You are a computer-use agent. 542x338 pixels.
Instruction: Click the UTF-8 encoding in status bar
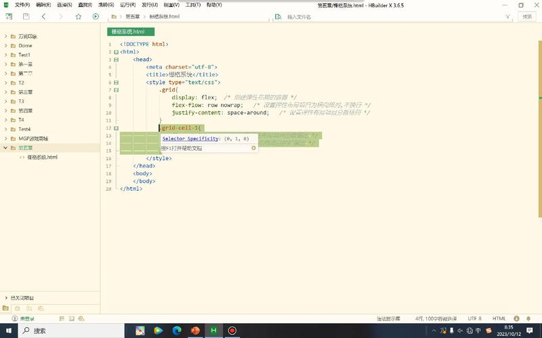[x=474, y=318]
